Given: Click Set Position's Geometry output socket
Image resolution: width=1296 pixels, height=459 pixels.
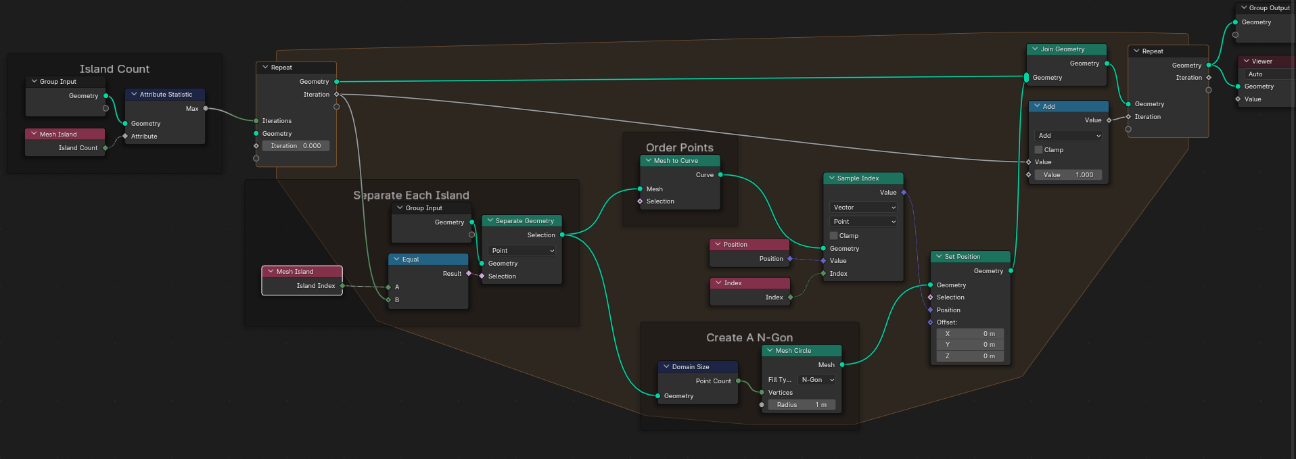Looking at the screenshot, I should pyautogui.click(x=1011, y=270).
